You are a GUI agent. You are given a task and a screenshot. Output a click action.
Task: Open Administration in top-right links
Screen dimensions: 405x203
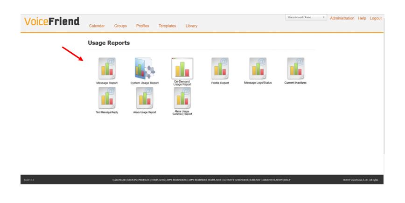click(x=342, y=18)
